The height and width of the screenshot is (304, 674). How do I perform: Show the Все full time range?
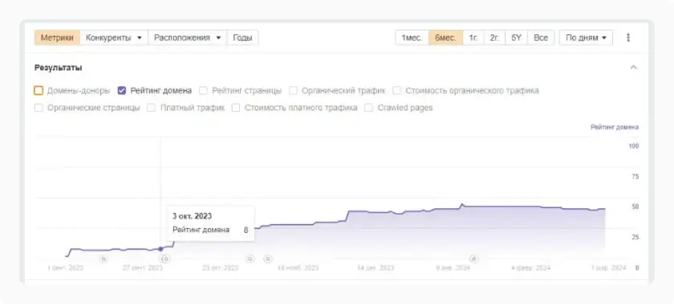(541, 38)
